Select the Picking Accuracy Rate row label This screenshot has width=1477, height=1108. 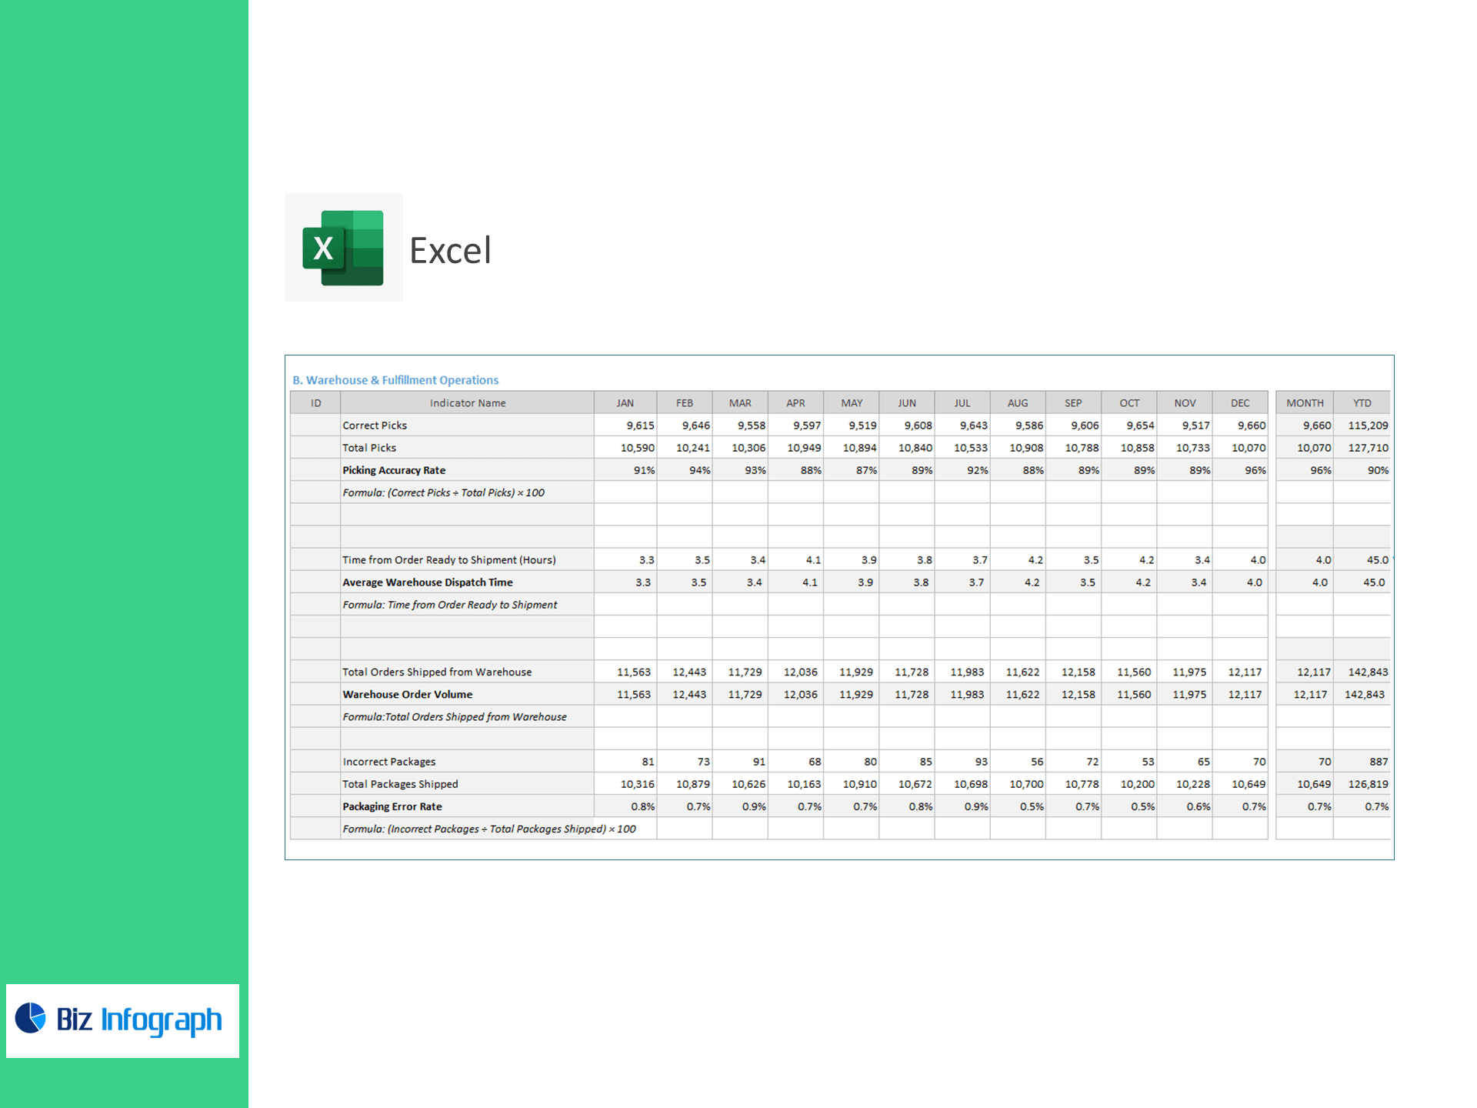click(x=394, y=470)
